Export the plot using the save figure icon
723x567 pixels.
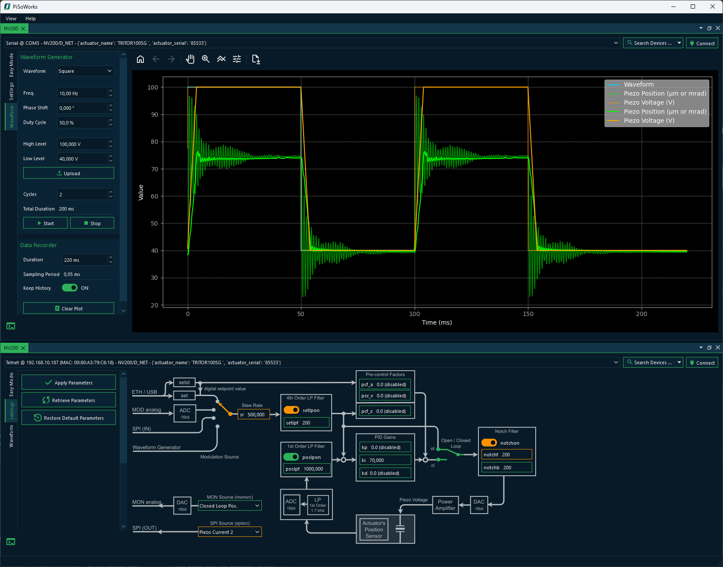[x=256, y=59]
